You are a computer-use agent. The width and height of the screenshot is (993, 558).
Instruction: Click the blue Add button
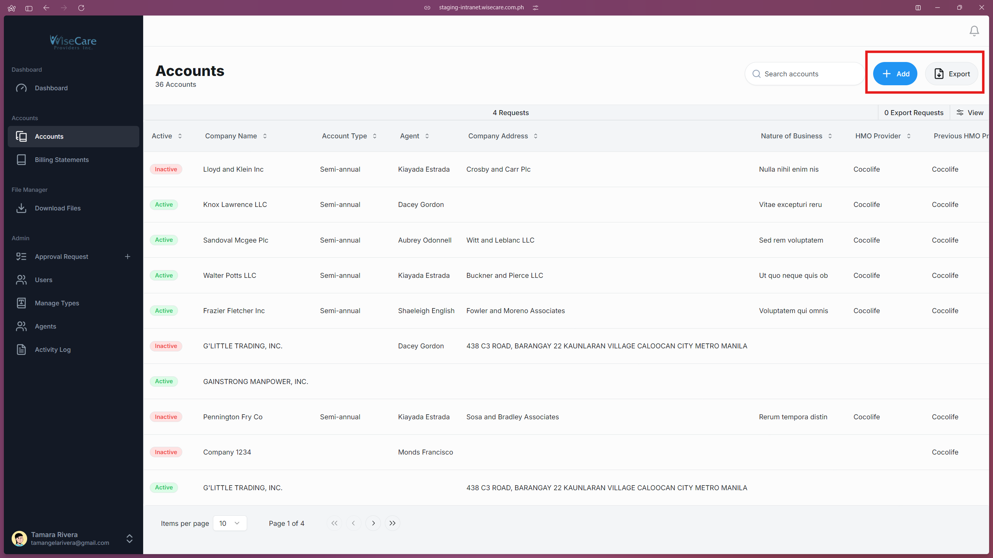[895, 74]
